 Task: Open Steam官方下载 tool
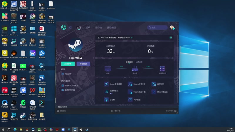click(x=137, y=92)
